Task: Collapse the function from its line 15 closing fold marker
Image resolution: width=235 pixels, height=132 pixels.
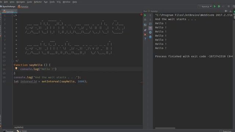Action: [x=12, y=73]
